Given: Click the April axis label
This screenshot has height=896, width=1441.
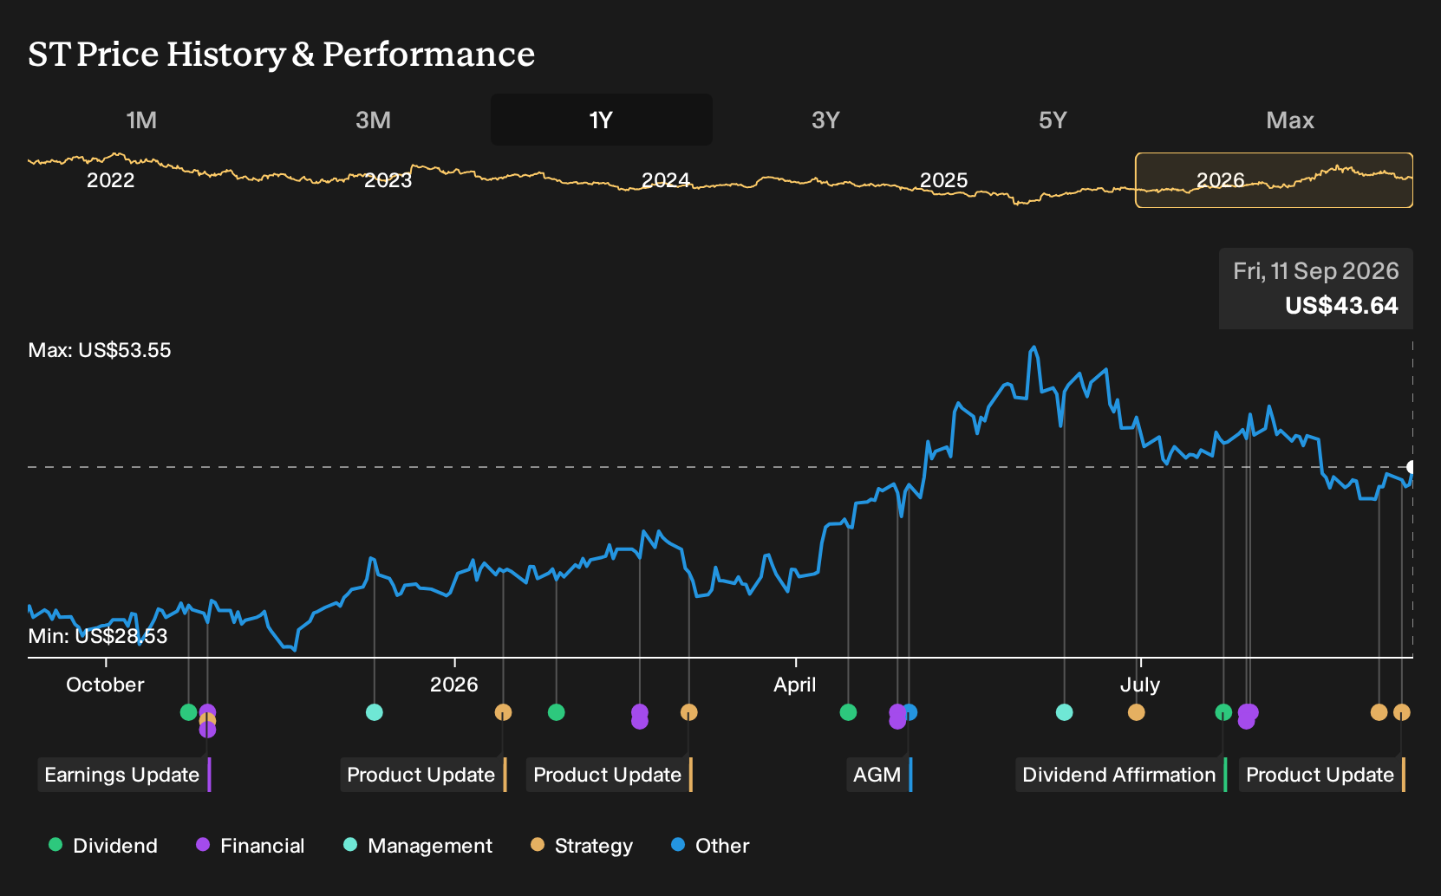Looking at the screenshot, I should [x=795, y=685].
